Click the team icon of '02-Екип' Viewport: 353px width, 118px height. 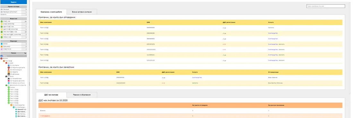click(6, 76)
